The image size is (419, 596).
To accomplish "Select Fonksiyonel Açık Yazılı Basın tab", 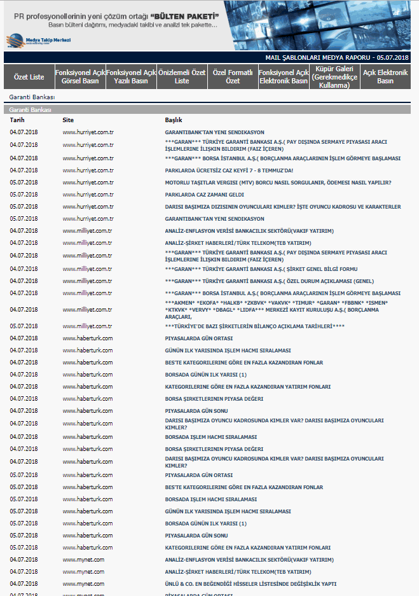I will [x=131, y=77].
